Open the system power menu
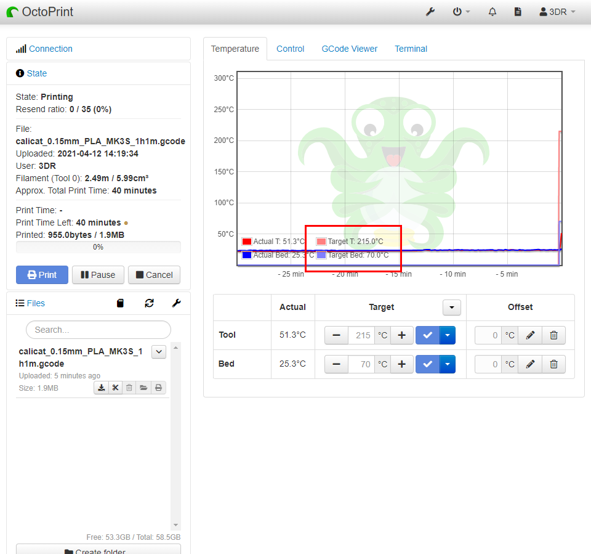The height and width of the screenshot is (554, 591). pyautogui.click(x=461, y=12)
